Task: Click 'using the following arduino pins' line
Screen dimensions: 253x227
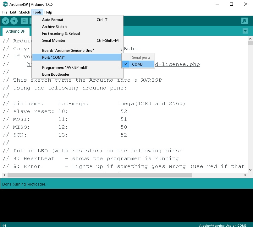Action: click(65, 88)
